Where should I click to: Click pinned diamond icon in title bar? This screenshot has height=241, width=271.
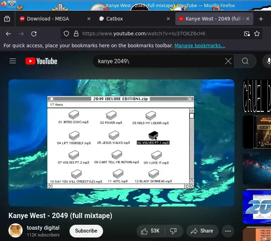(12, 4)
